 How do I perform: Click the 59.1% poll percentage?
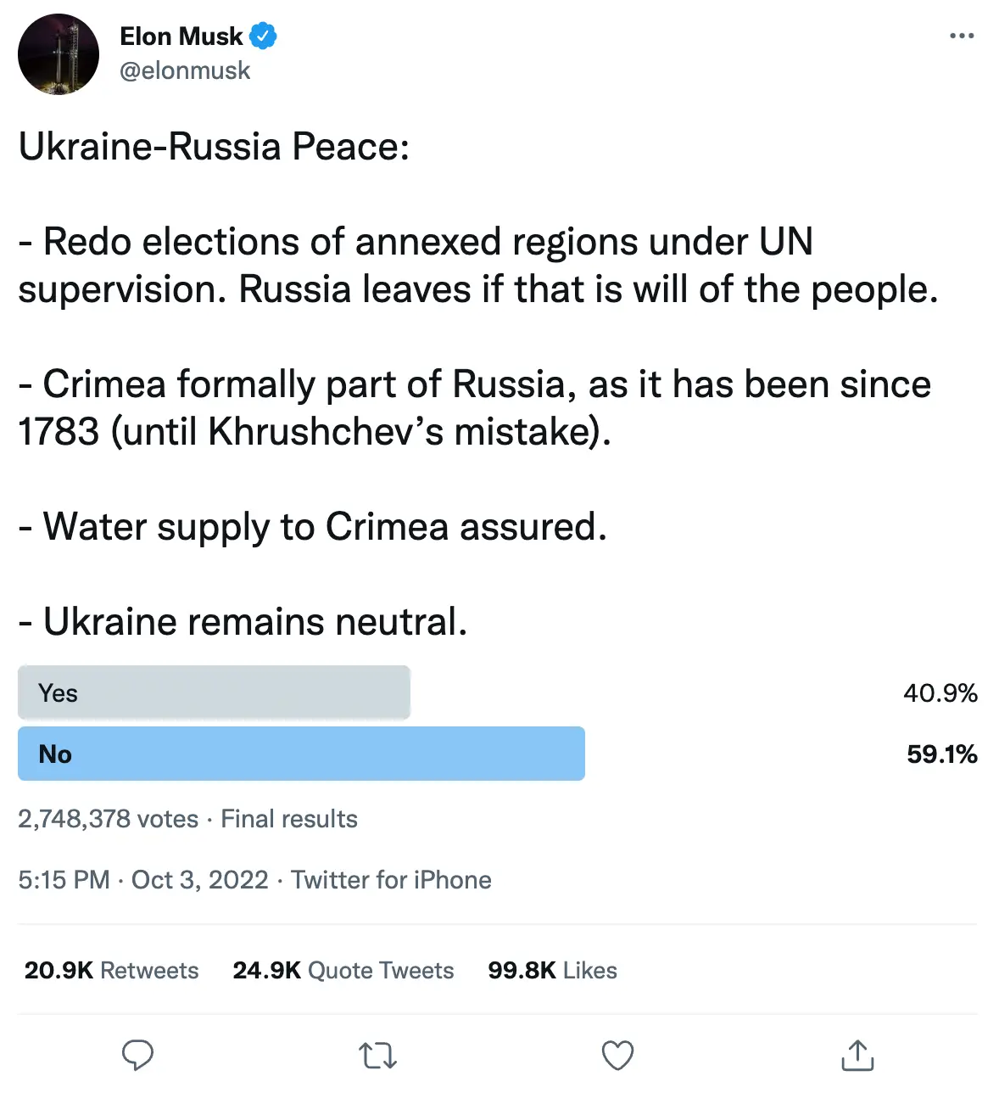941,754
